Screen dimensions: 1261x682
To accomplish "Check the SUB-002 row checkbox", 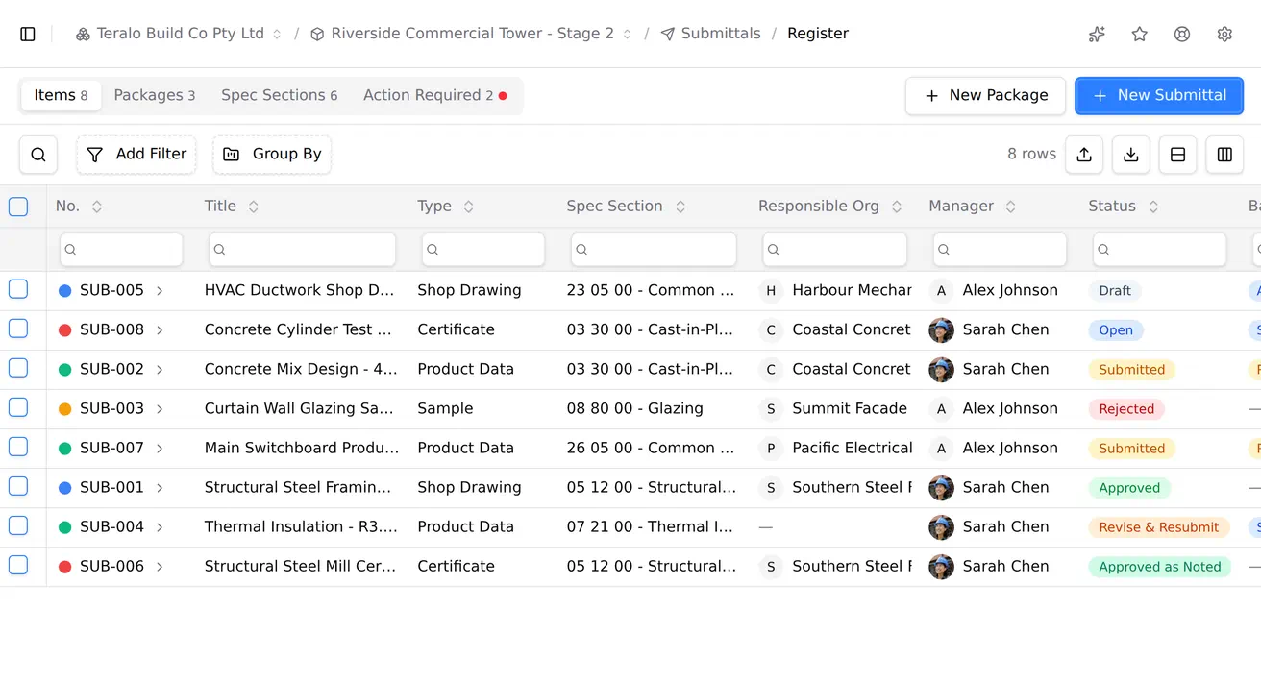I will click(18, 368).
